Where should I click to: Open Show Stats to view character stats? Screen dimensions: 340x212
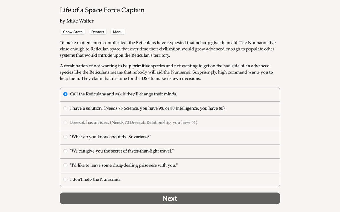pos(73,32)
